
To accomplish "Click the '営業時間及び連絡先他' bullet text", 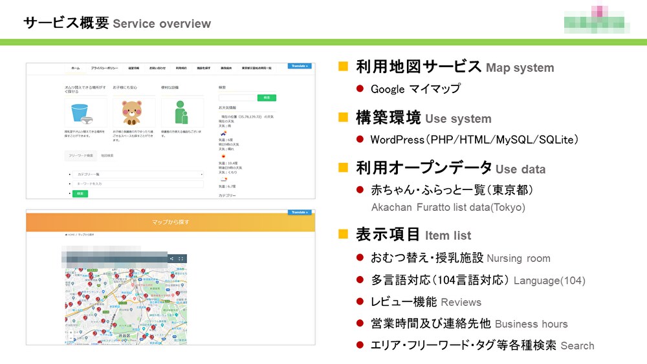I will click(431, 323).
